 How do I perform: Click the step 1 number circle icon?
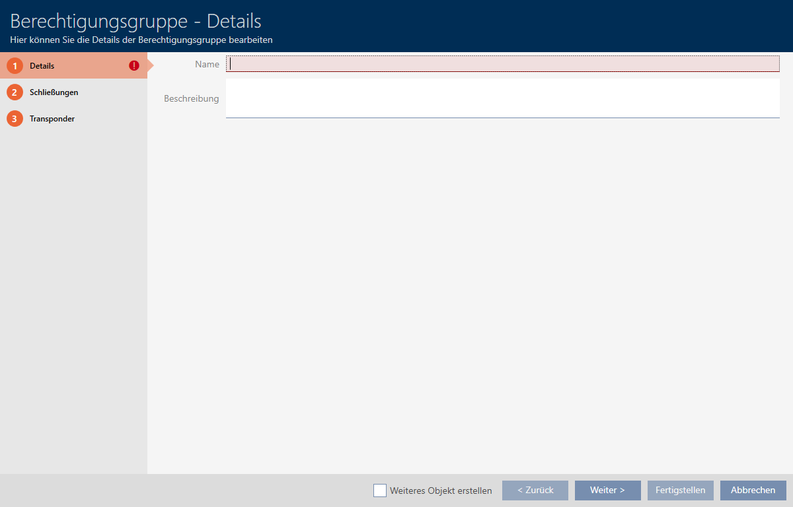[15, 66]
